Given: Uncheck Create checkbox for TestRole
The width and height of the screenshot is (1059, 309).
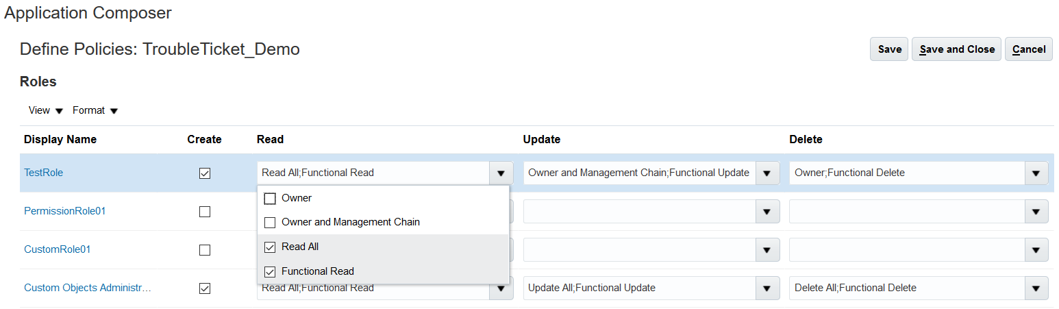Looking at the screenshot, I should [204, 173].
